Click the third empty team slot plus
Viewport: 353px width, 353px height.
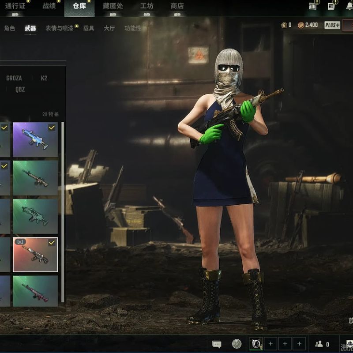click(x=299, y=344)
